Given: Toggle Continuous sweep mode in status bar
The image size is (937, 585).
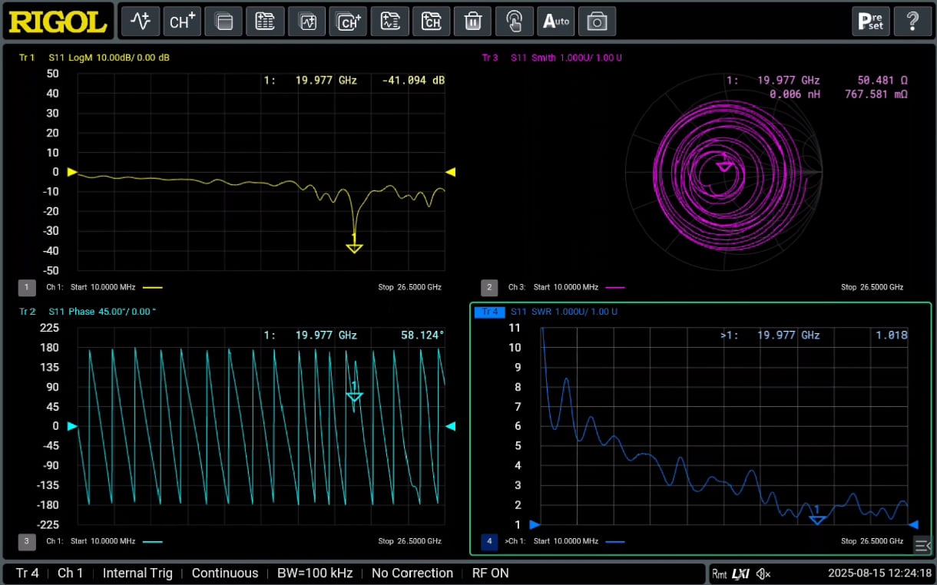Looking at the screenshot, I should 225,573.
